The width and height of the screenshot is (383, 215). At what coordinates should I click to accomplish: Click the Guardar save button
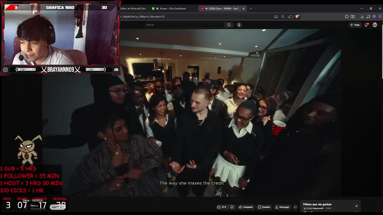coord(264,207)
